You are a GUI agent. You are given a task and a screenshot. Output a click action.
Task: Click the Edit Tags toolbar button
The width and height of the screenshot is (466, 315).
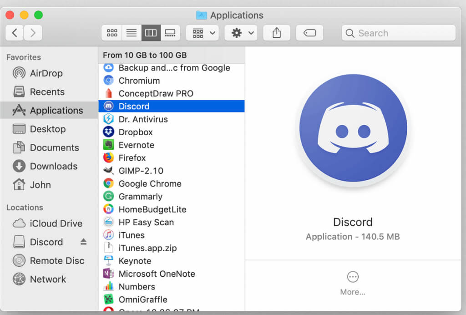[x=309, y=33]
